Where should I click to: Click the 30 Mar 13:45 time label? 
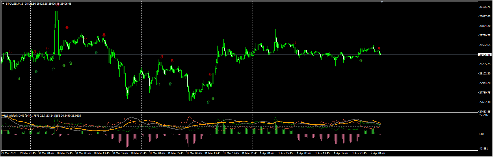pos(101,153)
